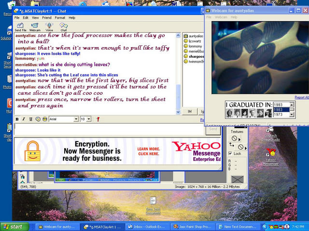This screenshot has width=309, height=231.
Task: Toggle underline text formatting
Action: tap(31, 119)
